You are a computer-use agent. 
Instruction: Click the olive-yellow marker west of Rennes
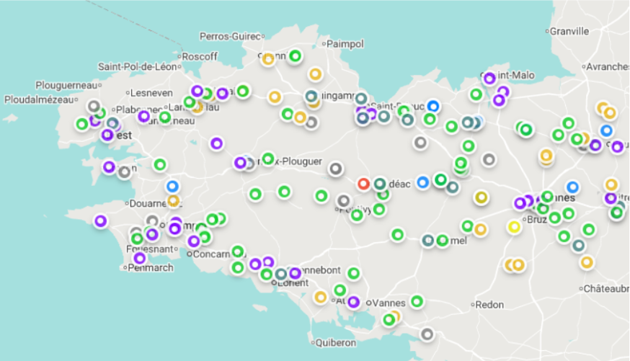[x=482, y=197]
